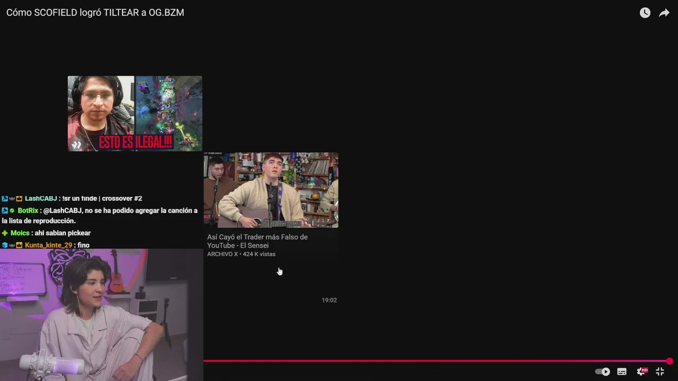678x381 pixels.
Task: Open the 'ESTO ES ILEGAL!!!' suggested video thumbnail
Action: pyautogui.click(x=135, y=113)
